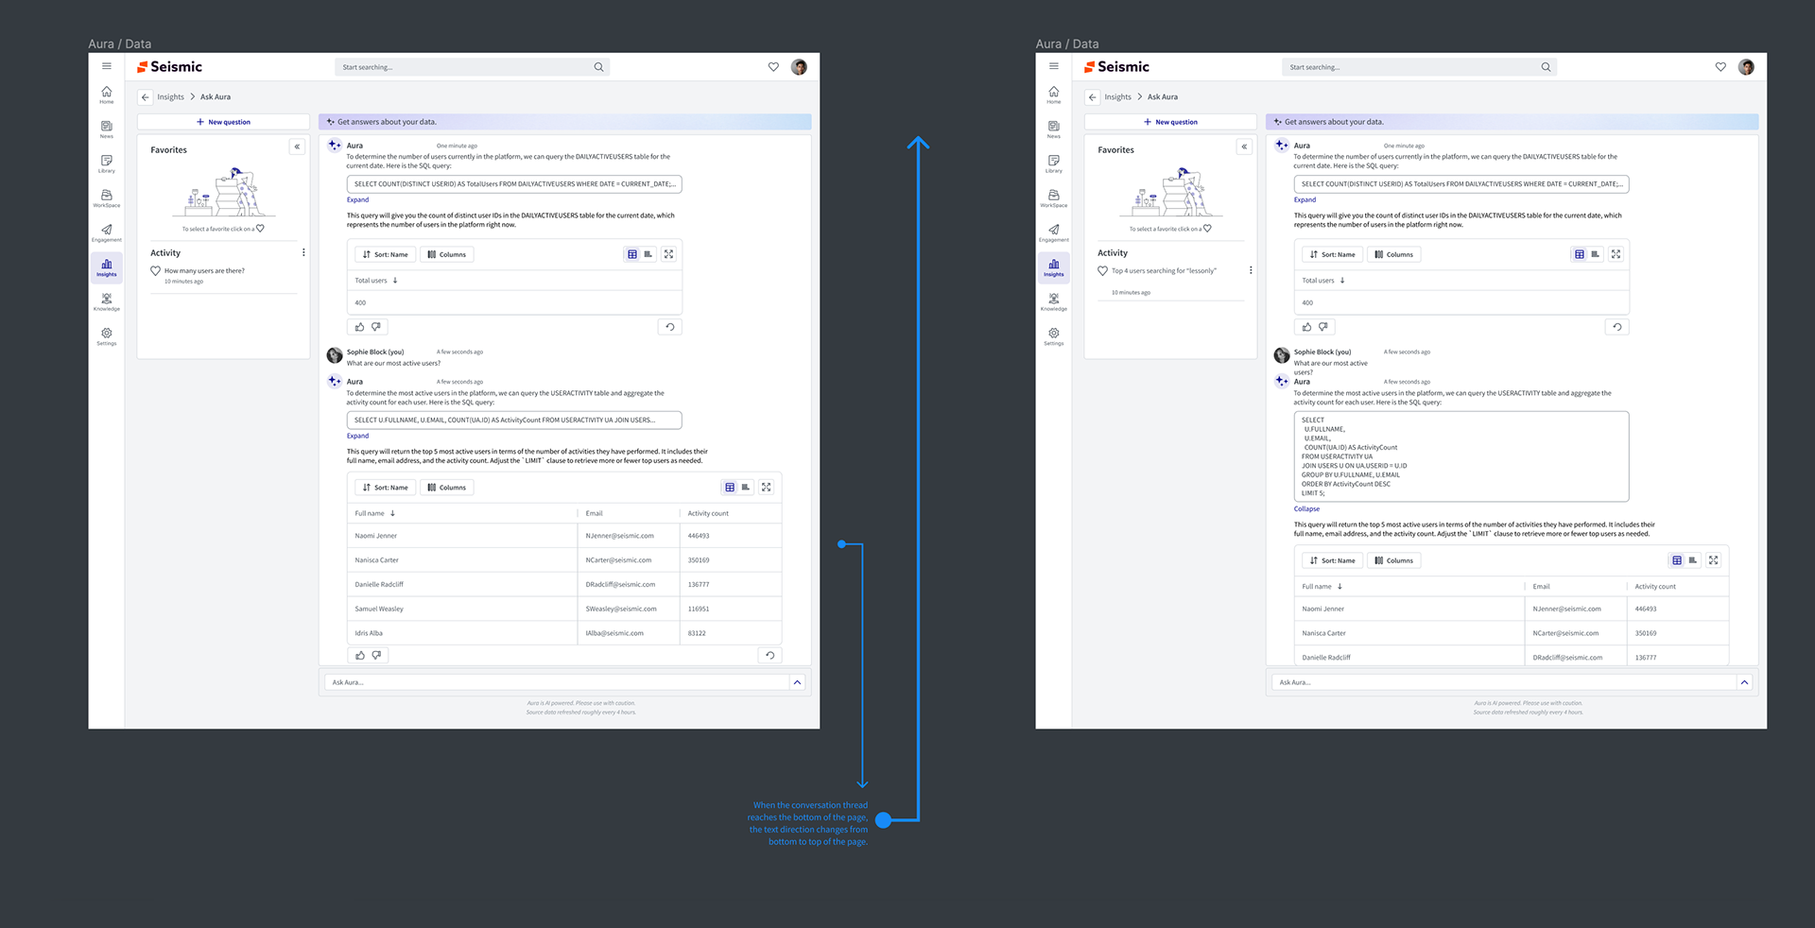Select Insights in the right frame's sidebar
Screen dimensions: 1815x928
(1054, 267)
